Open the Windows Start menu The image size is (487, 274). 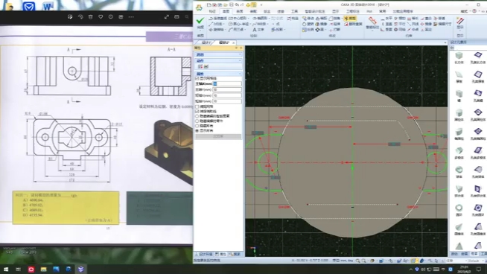6,269
